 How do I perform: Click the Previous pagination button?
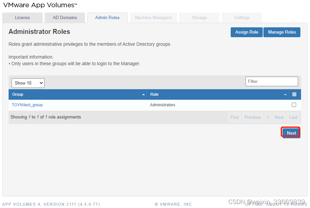[253, 117]
